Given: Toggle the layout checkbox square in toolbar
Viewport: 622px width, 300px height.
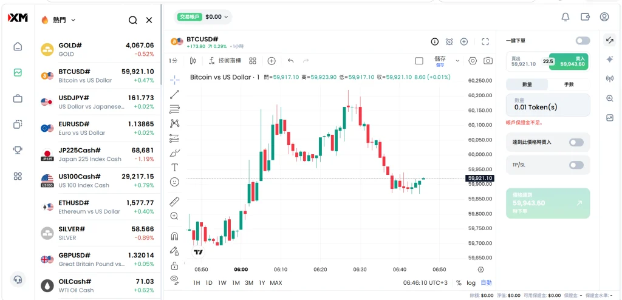Looking at the screenshot, I should tap(419, 61).
